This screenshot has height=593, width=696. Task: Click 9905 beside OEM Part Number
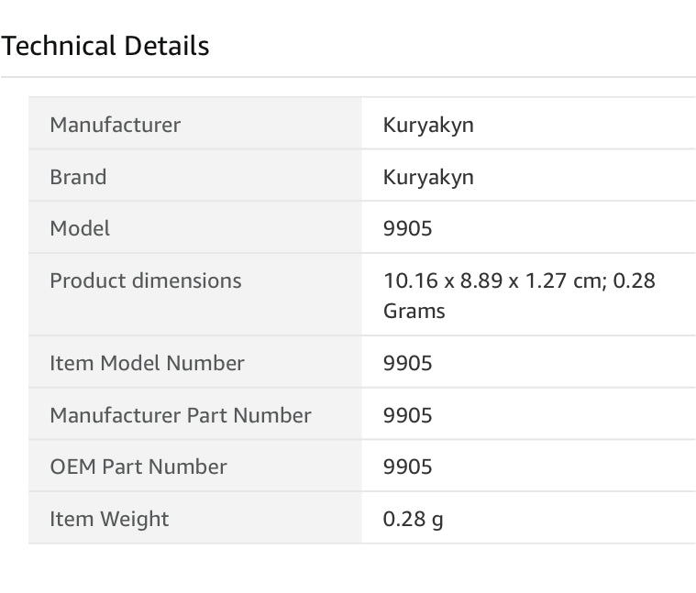407,467
